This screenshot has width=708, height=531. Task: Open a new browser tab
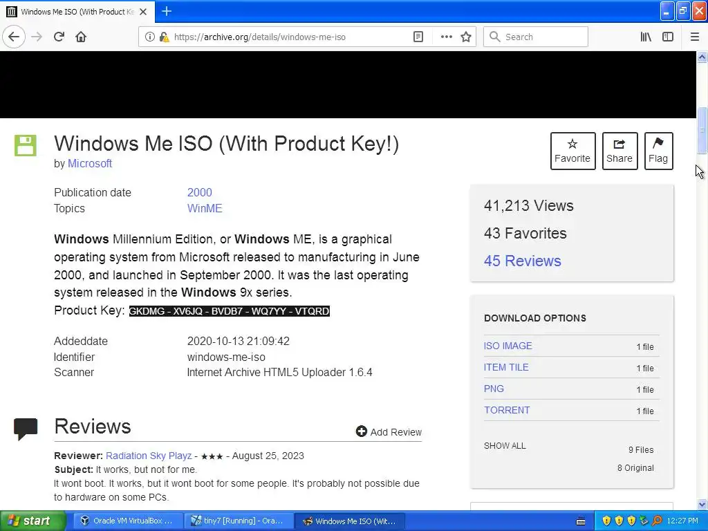(x=167, y=11)
